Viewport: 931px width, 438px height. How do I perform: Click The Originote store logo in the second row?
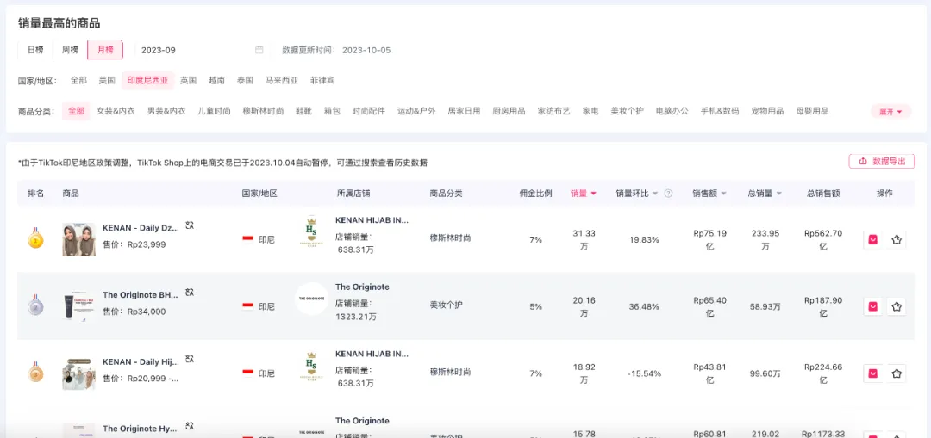point(311,299)
